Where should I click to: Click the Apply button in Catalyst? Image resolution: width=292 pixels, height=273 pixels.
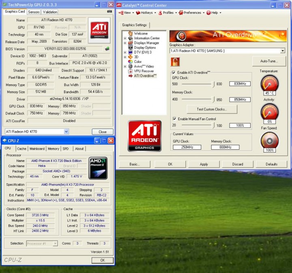coord(204,164)
